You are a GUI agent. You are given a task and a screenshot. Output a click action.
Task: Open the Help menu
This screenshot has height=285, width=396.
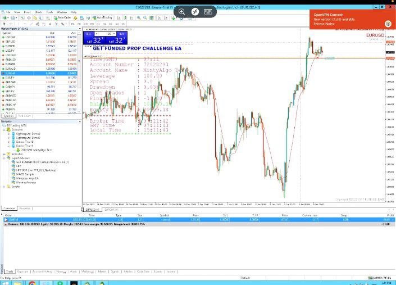(74, 12)
